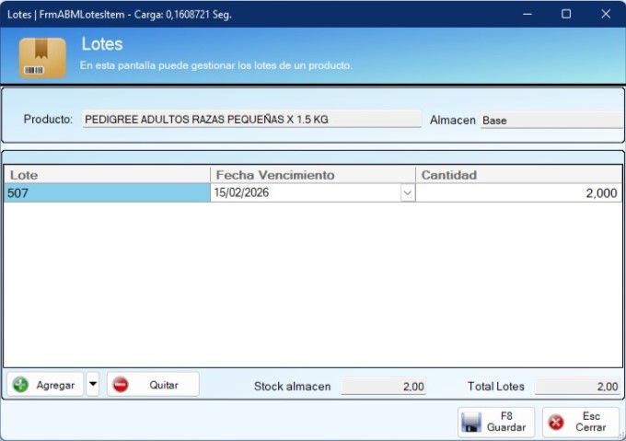
Task: Select the Lote cell containing 507
Action: [x=107, y=193]
